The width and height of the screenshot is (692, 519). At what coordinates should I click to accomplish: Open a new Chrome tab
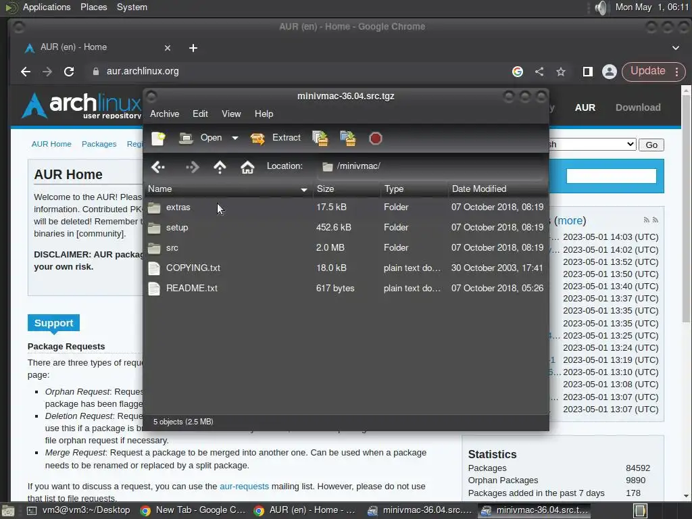[193, 48]
